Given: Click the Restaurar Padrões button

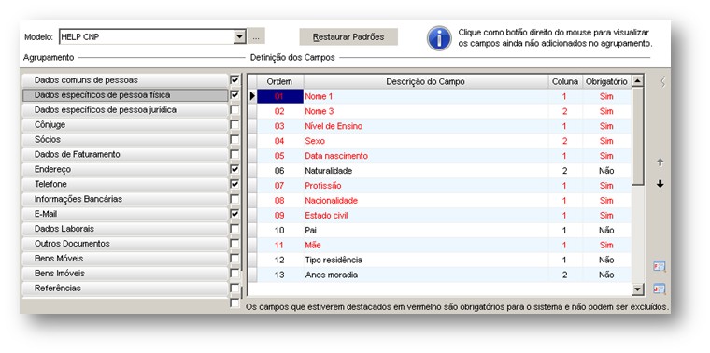Looking at the screenshot, I should (348, 37).
